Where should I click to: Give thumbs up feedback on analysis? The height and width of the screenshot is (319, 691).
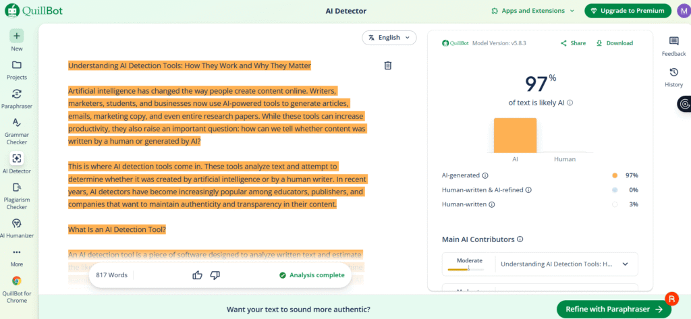[x=198, y=275]
